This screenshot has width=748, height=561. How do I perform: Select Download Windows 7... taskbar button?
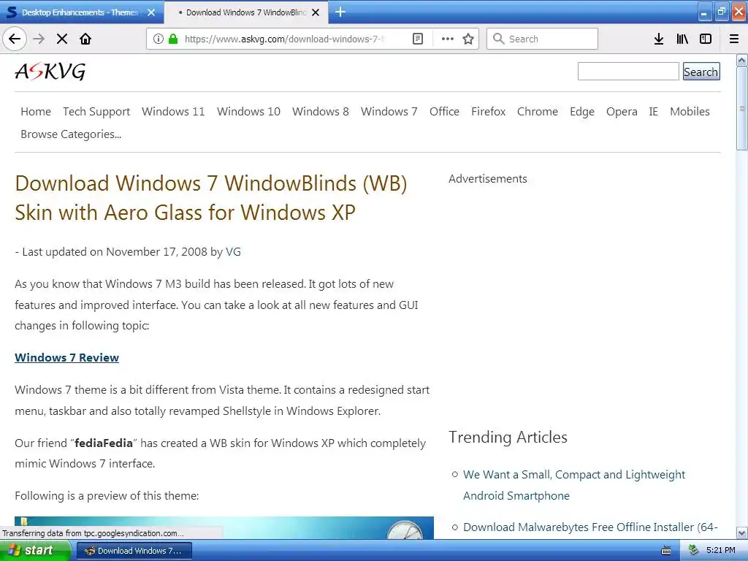point(134,551)
